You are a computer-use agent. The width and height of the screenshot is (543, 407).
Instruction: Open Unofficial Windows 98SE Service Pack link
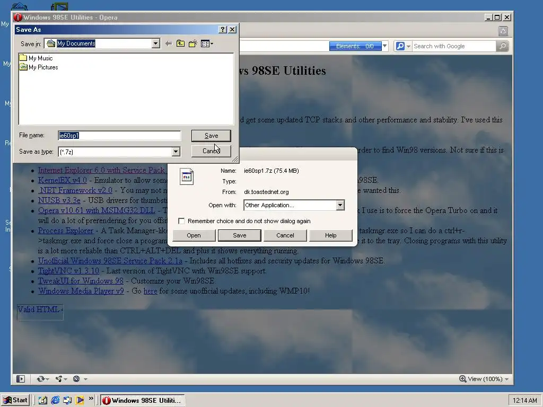(x=110, y=261)
